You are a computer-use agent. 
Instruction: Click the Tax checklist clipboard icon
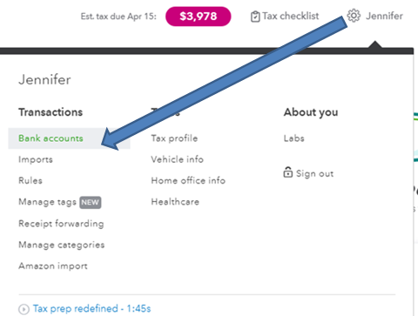[255, 17]
